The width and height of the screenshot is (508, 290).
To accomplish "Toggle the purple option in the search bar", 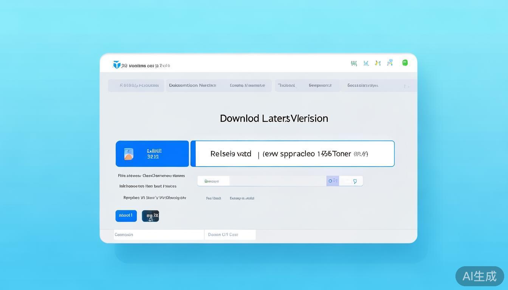I will 333,181.
